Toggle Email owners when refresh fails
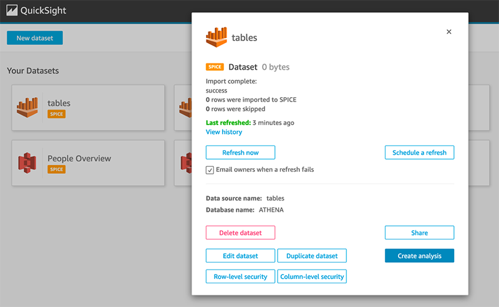This screenshot has width=499, height=307. [210, 170]
